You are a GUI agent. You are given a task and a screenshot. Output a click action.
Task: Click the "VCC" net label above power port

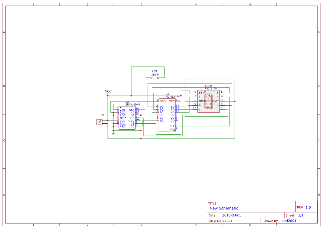(108, 91)
